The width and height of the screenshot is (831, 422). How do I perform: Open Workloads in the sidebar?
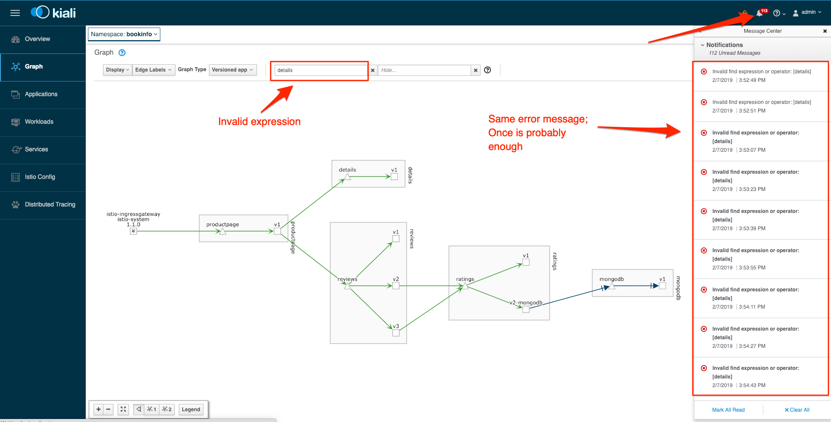point(43,122)
